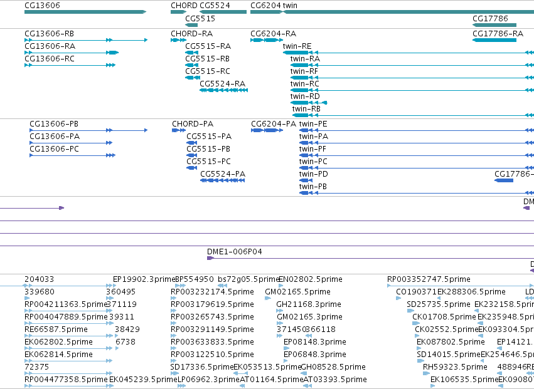Click transcript CG5515-RA

point(208,46)
